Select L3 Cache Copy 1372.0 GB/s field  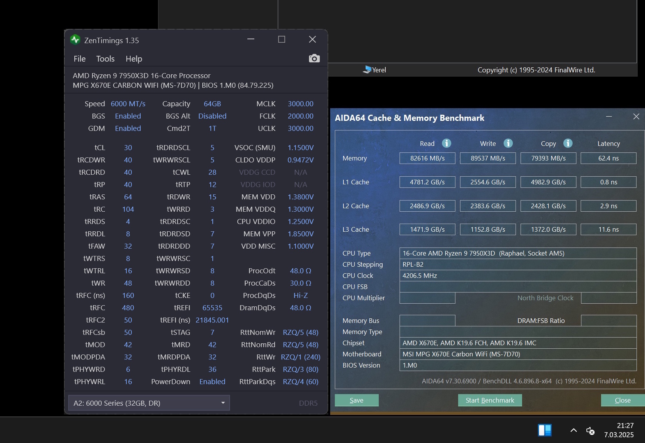pos(548,229)
